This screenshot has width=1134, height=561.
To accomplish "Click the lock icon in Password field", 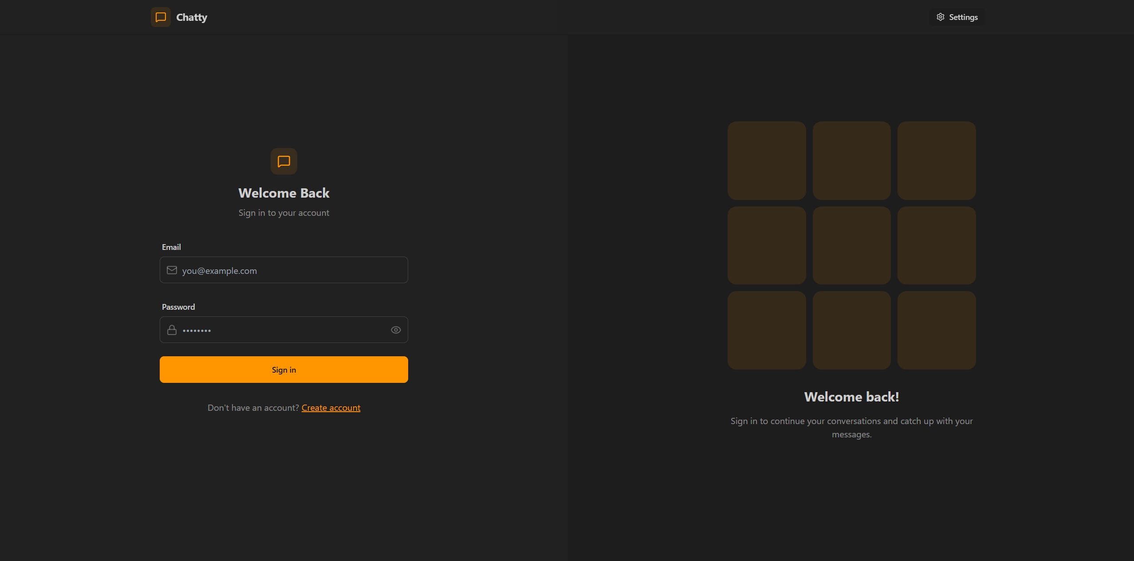I will (172, 330).
